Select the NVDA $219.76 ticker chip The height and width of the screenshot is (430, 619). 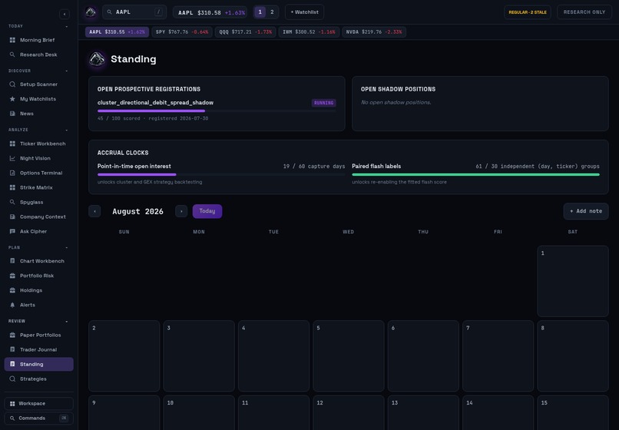(374, 32)
